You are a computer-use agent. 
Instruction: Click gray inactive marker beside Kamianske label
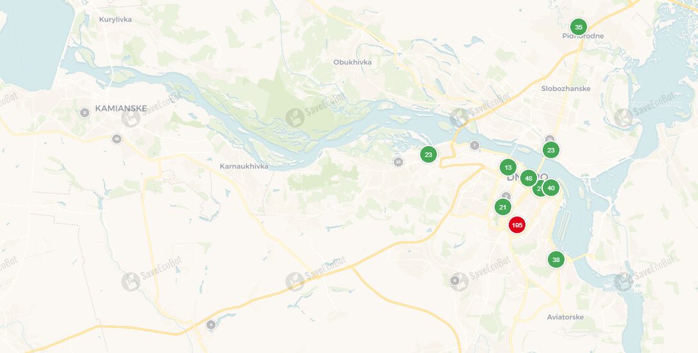pyautogui.click(x=85, y=113)
